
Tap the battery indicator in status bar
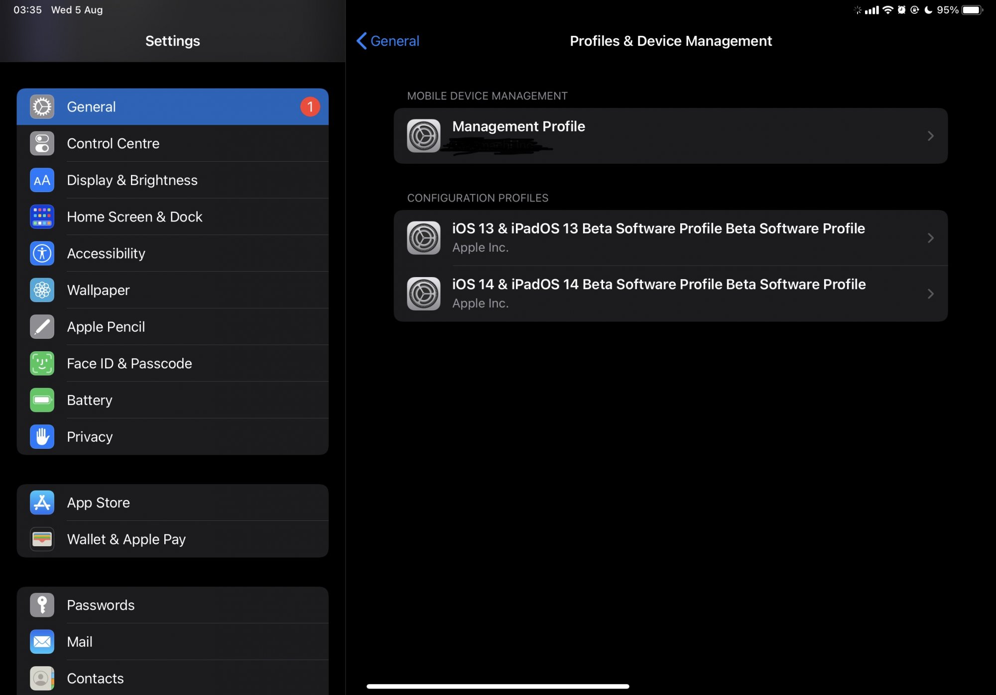coord(972,10)
